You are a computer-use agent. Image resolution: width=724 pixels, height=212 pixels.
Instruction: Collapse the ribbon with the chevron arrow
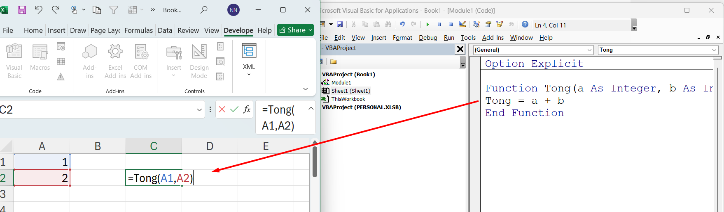[x=306, y=89]
